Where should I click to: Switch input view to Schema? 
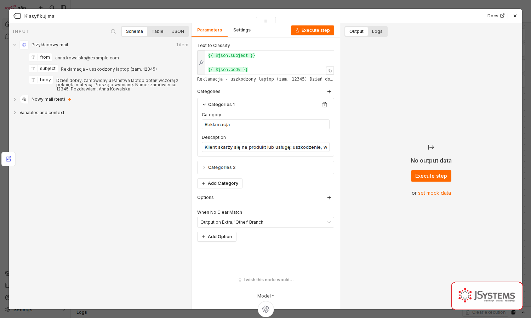coord(135,31)
